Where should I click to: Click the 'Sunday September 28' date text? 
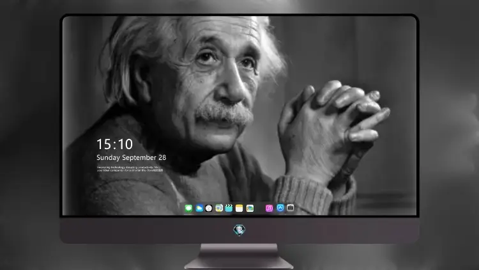point(132,157)
